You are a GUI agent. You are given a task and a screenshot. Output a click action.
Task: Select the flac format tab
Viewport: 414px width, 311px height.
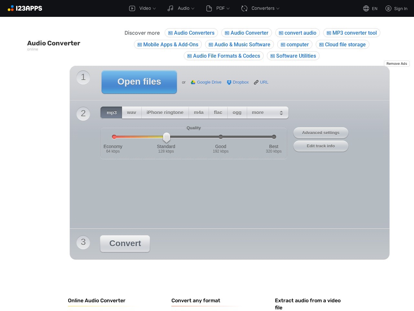(218, 112)
